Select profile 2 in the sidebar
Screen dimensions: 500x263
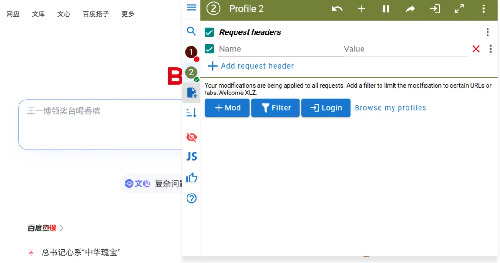(191, 72)
